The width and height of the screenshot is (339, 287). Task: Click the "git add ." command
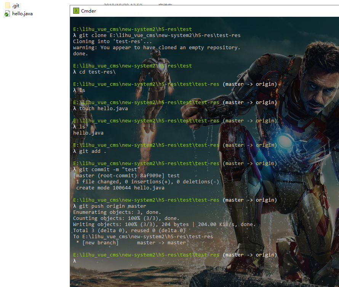coord(90,151)
